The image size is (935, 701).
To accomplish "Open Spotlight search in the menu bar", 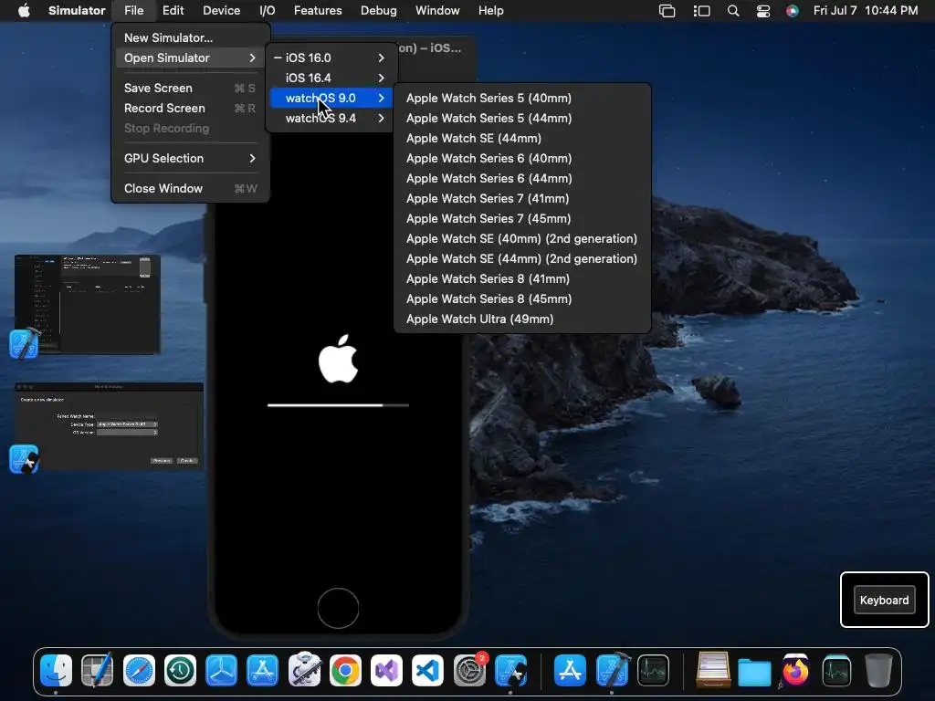I will click(x=733, y=11).
